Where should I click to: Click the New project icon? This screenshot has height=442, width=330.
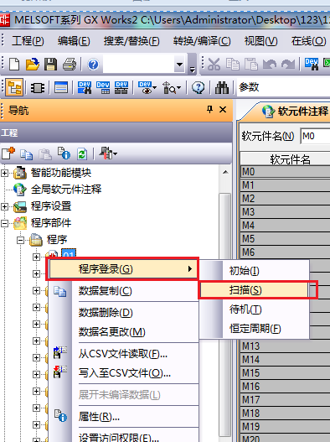[x=14, y=64]
